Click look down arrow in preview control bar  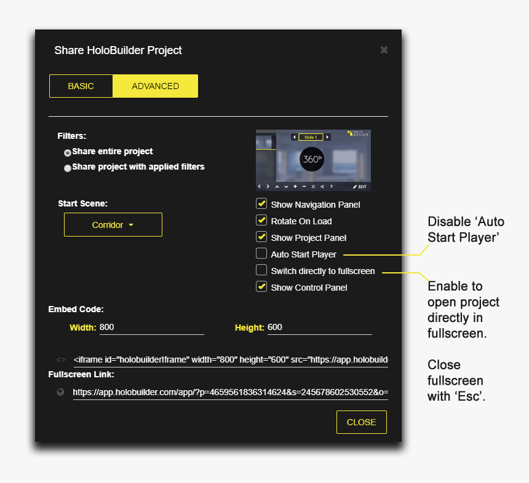(x=286, y=187)
